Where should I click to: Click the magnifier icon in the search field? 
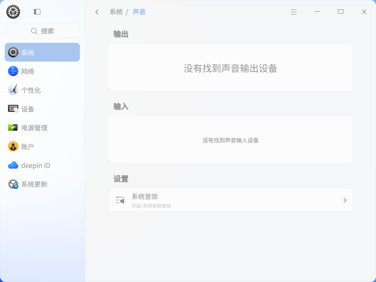tap(34, 31)
